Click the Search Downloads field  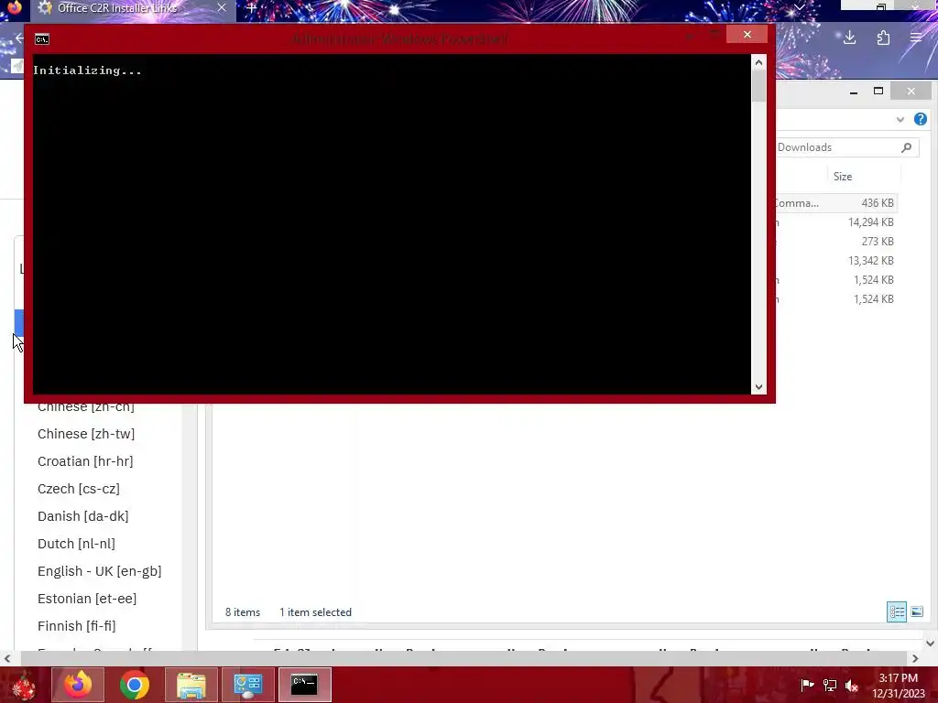click(846, 147)
